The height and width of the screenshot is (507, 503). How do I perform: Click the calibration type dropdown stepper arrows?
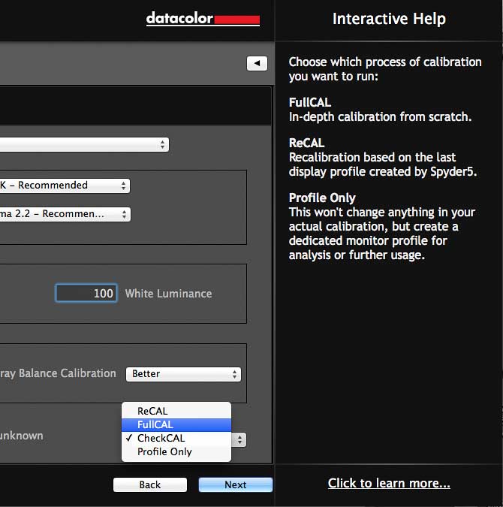pos(239,439)
